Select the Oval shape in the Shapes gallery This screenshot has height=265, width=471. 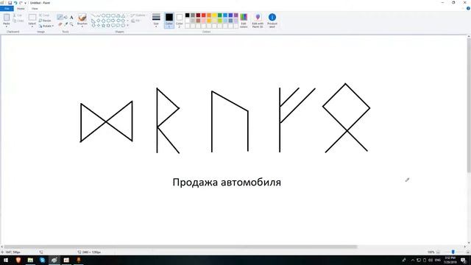click(103, 15)
